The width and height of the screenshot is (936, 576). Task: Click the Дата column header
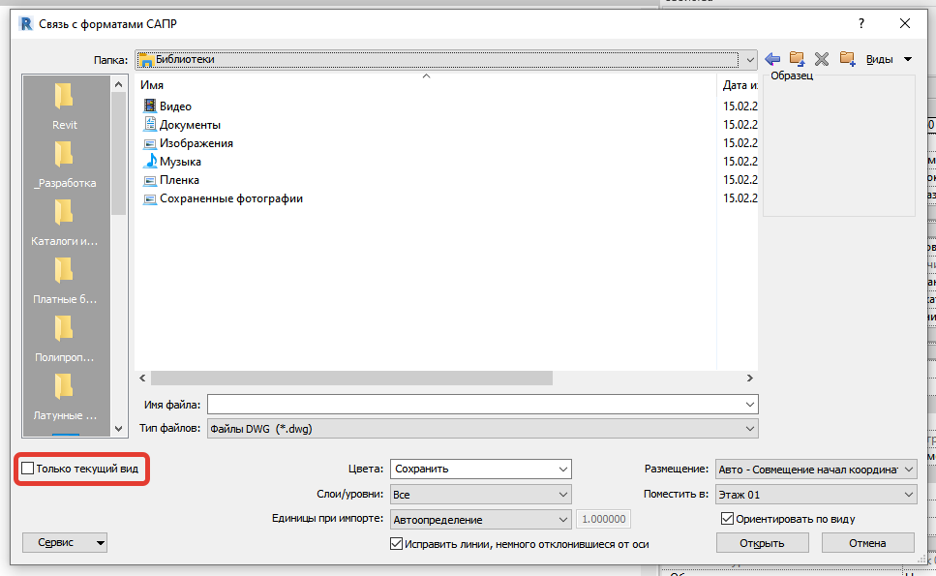pyautogui.click(x=738, y=85)
